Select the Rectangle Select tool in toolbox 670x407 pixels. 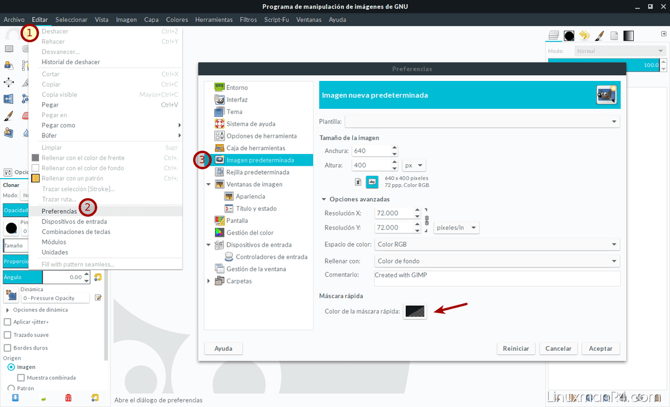point(8,49)
